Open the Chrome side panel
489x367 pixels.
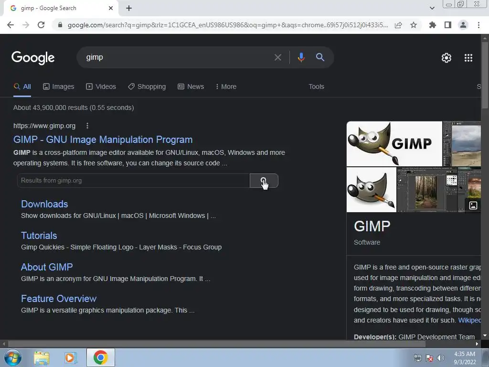pyautogui.click(x=448, y=25)
